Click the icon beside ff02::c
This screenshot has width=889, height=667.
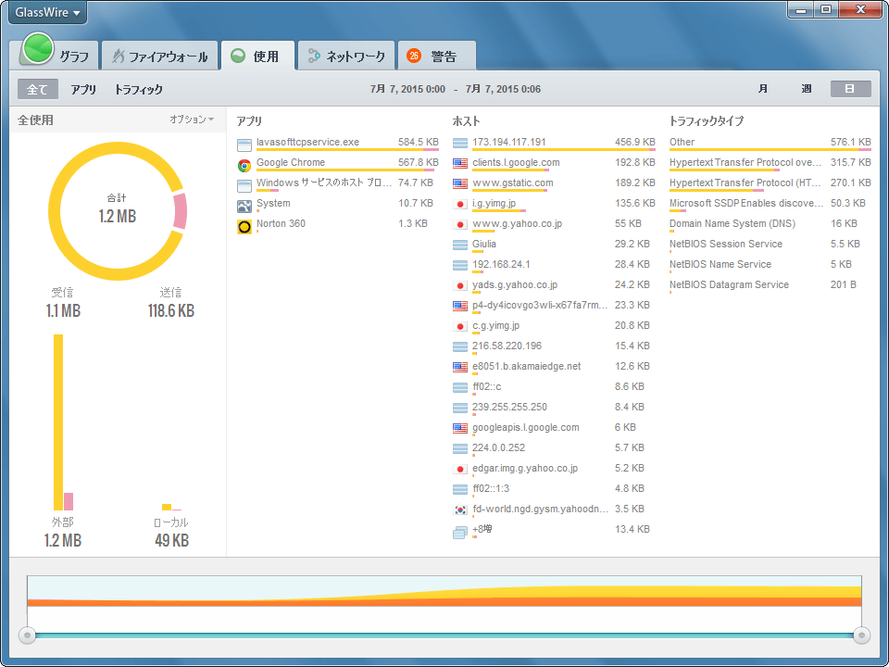click(x=460, y=388)
